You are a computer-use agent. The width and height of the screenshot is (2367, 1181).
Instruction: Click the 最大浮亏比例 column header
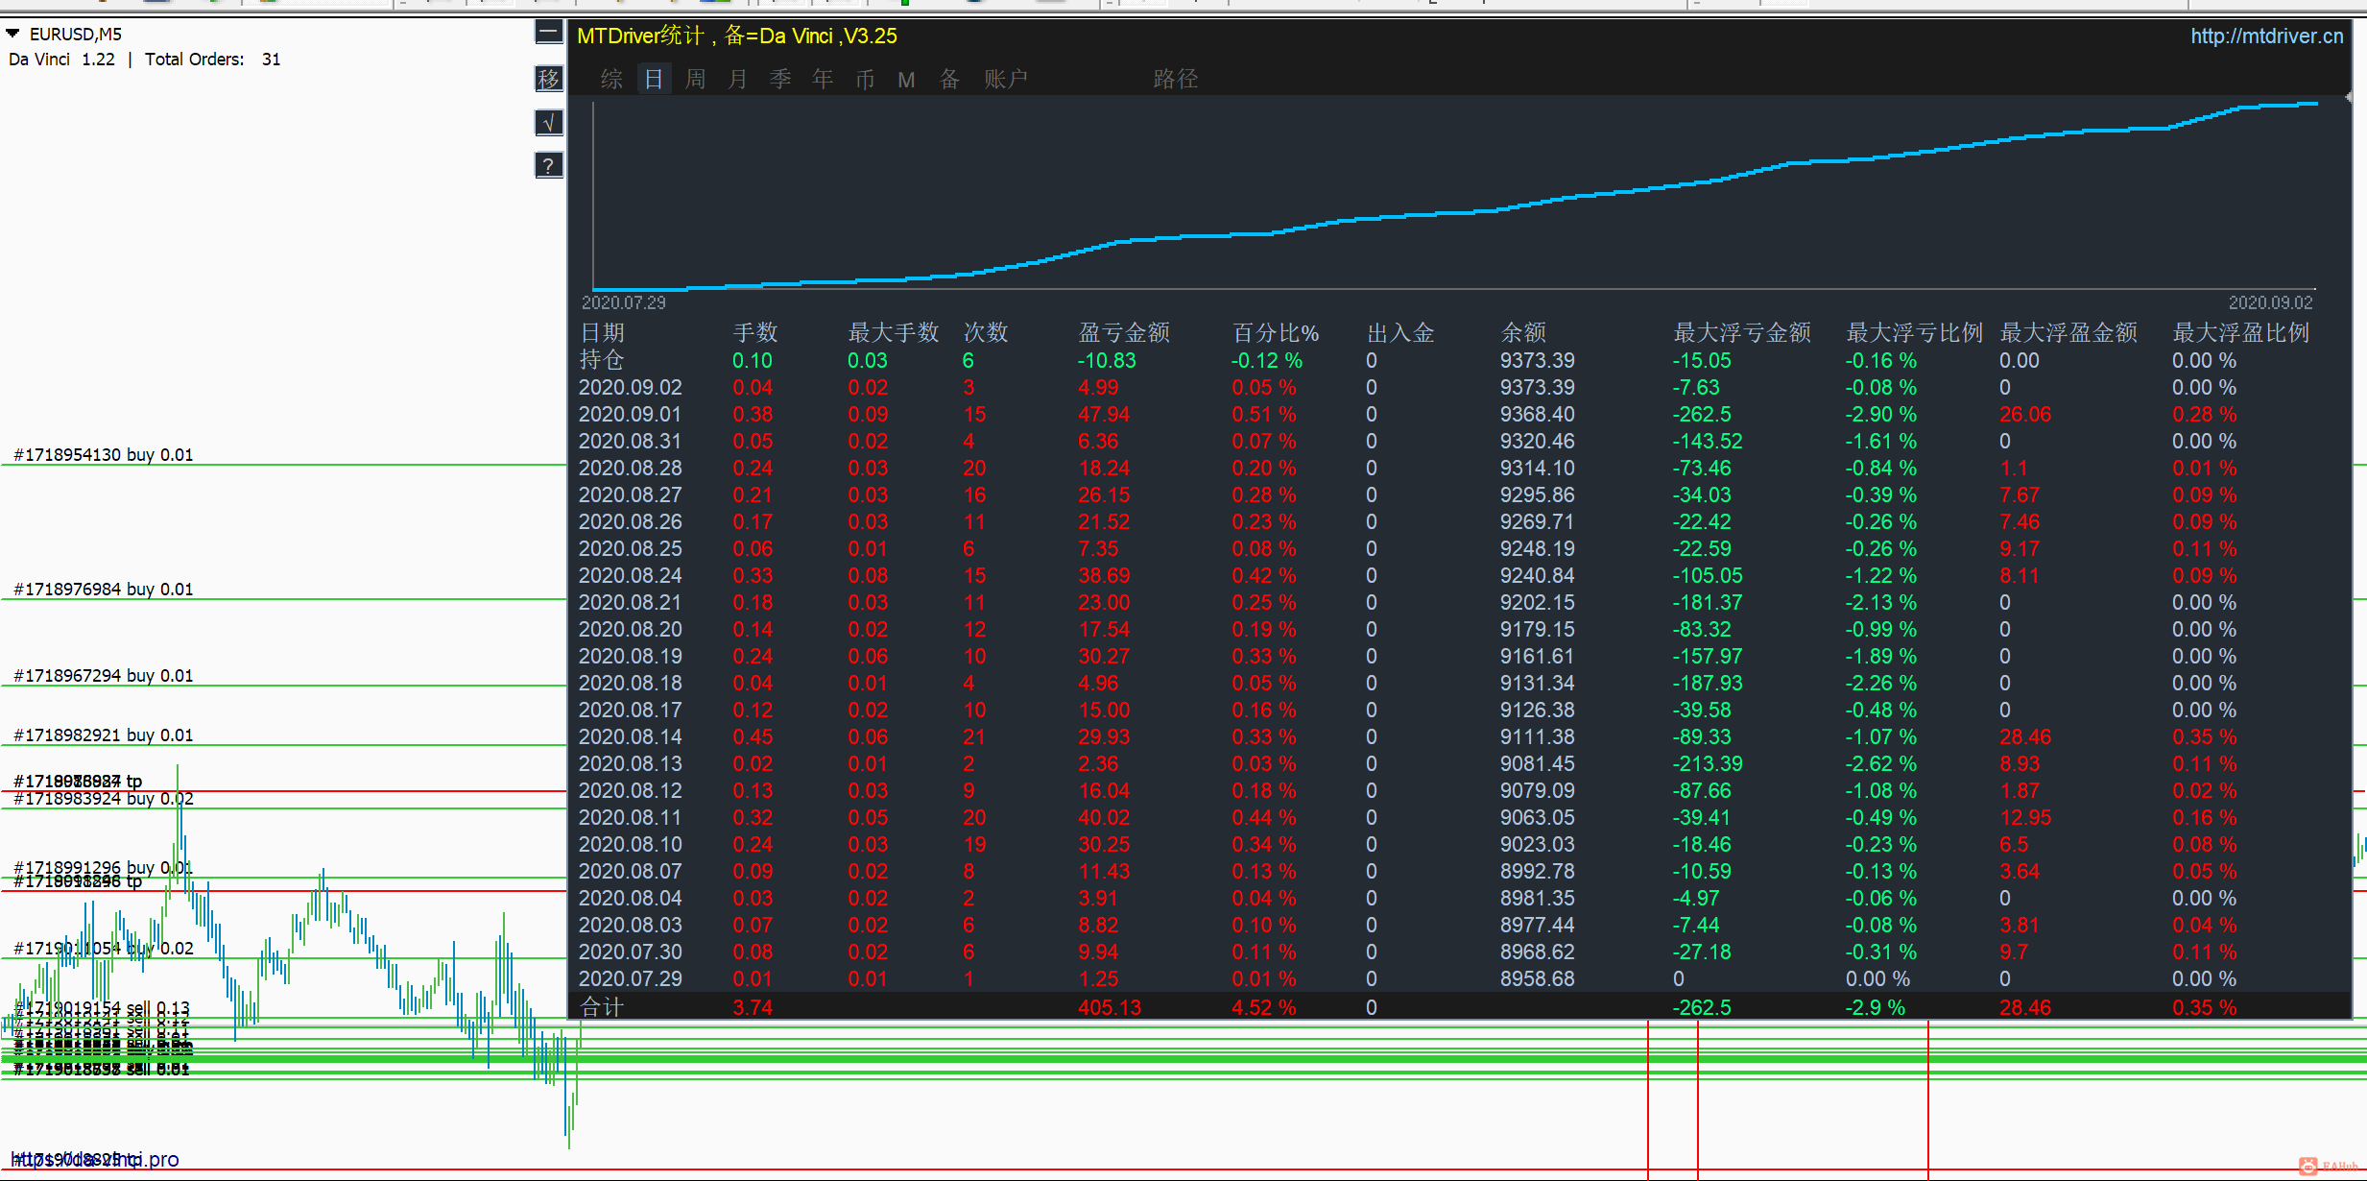[x=1915, y=332]
